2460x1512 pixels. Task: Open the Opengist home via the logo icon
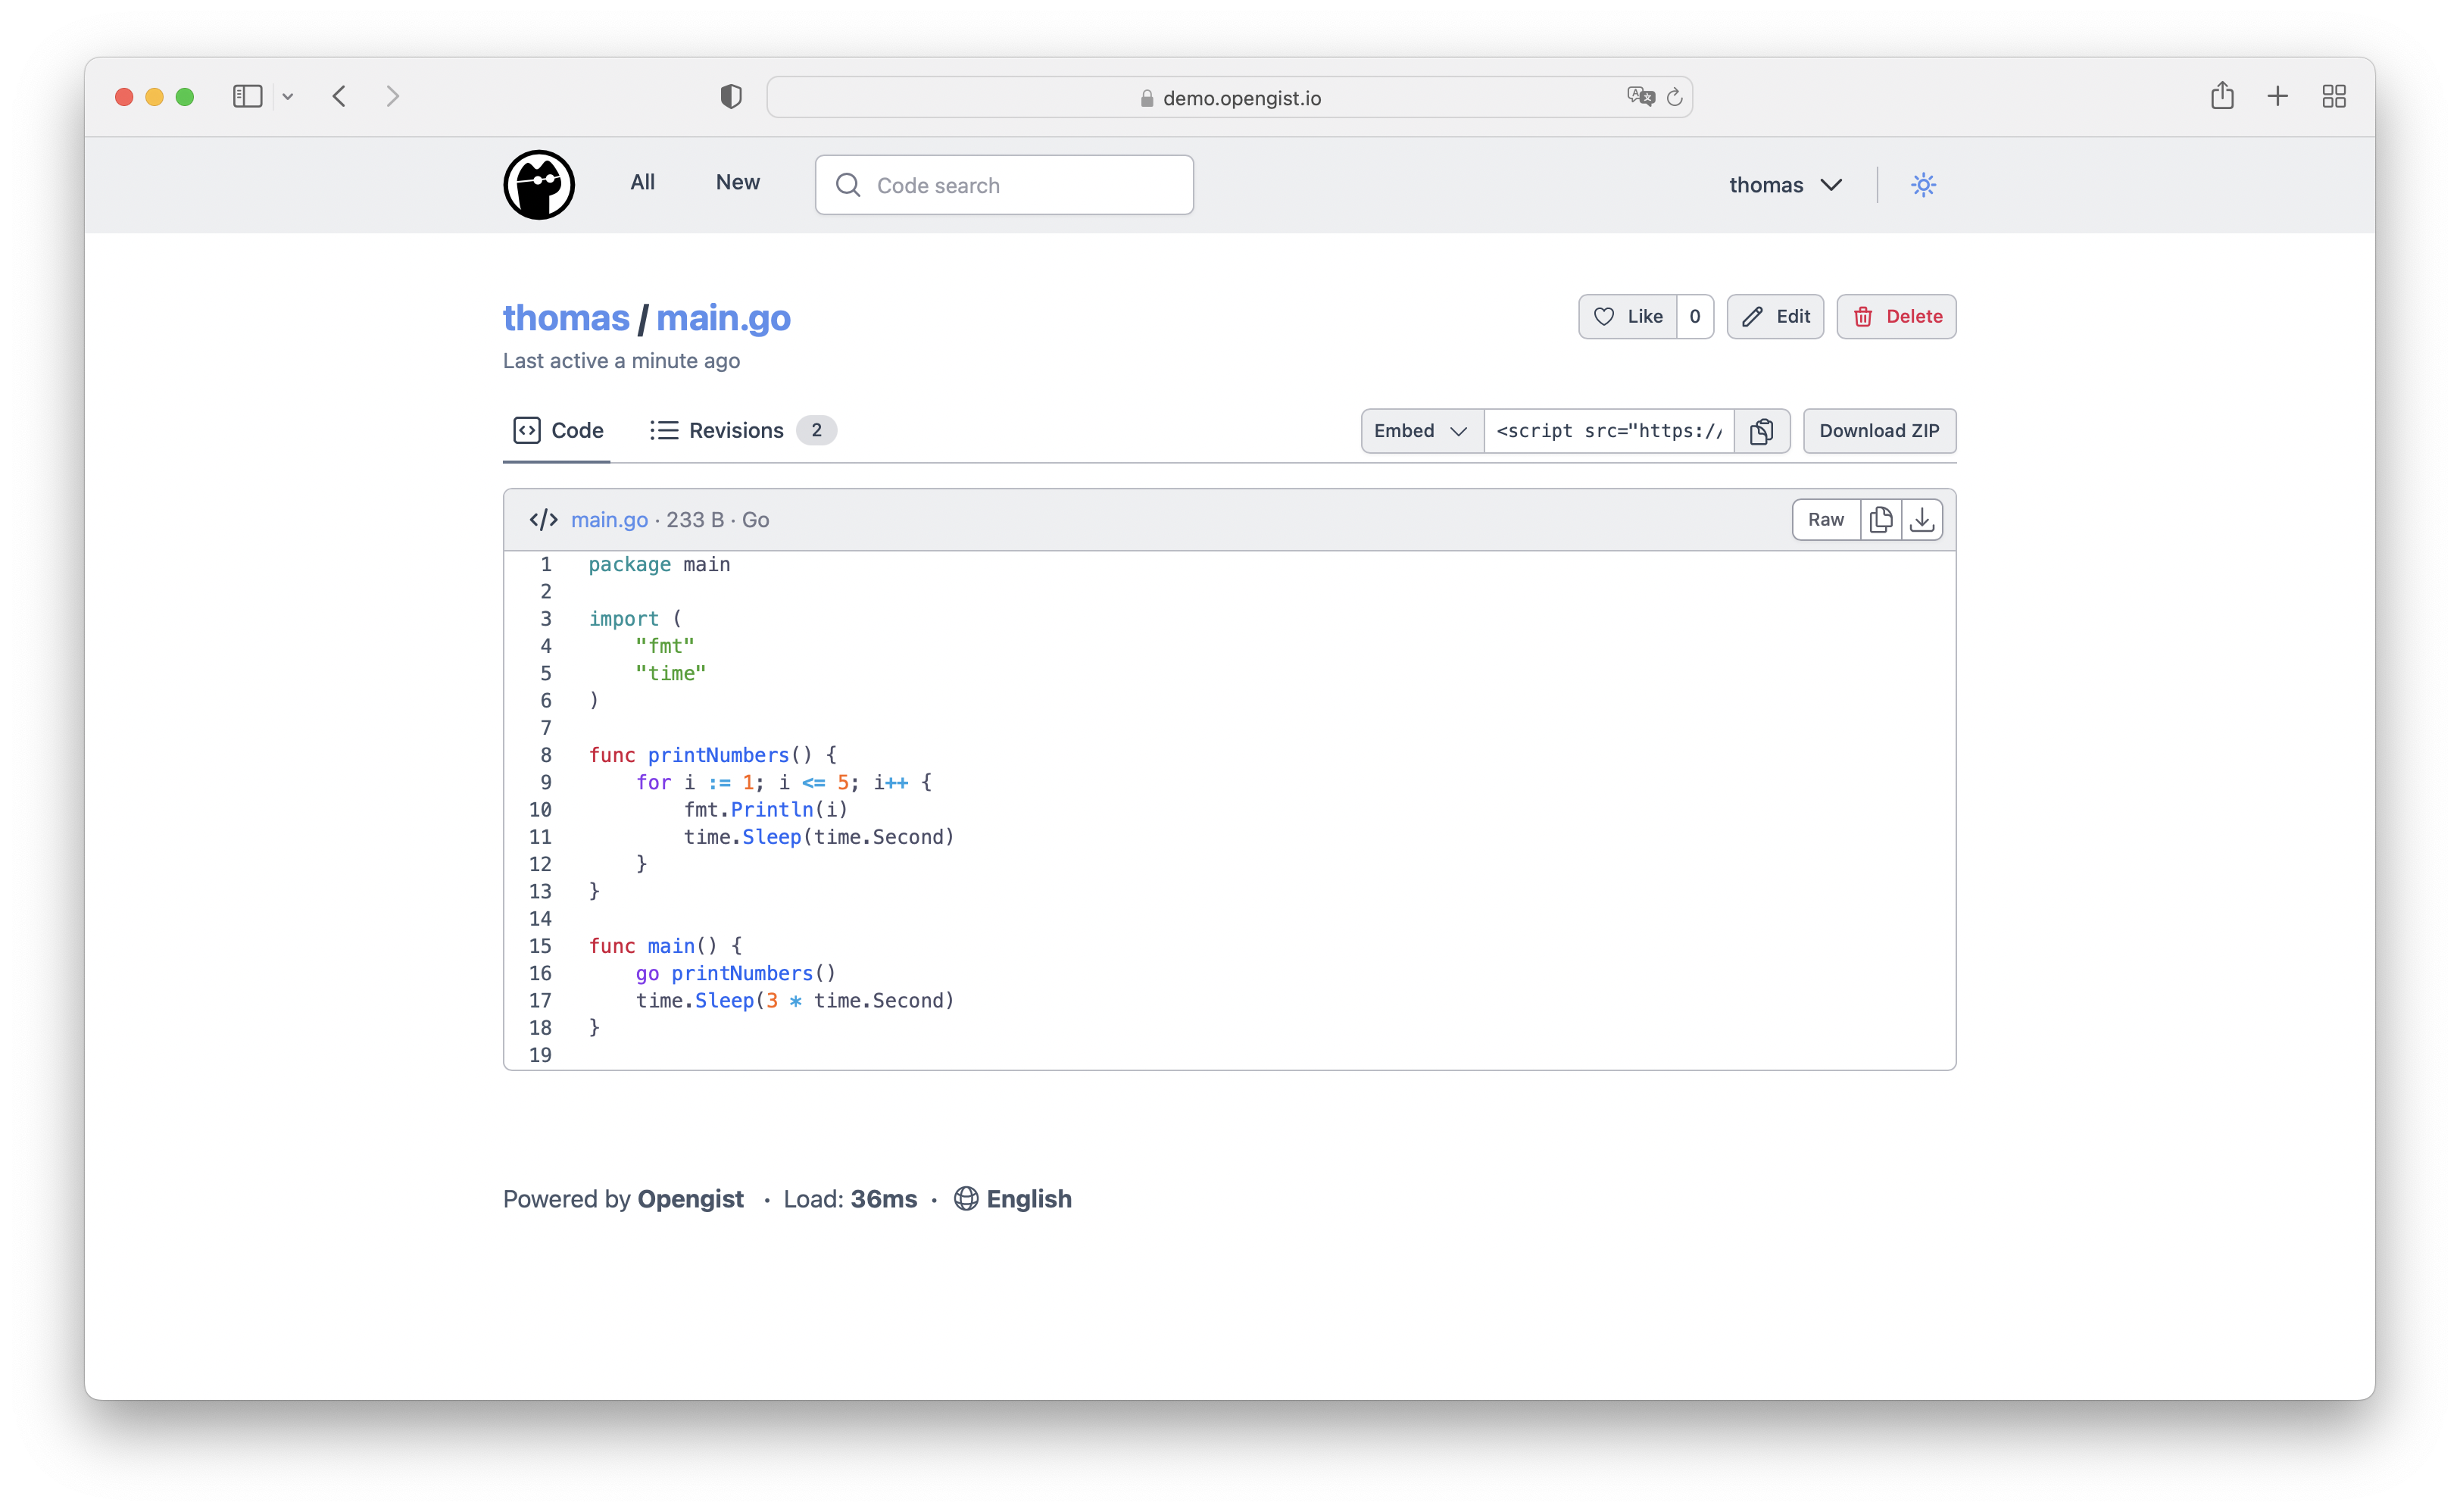point(540,184)
